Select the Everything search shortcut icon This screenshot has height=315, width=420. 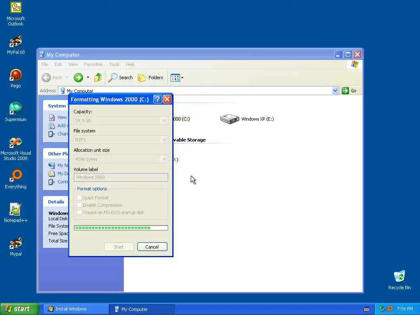pyautogui.click(x=16, y=180)
